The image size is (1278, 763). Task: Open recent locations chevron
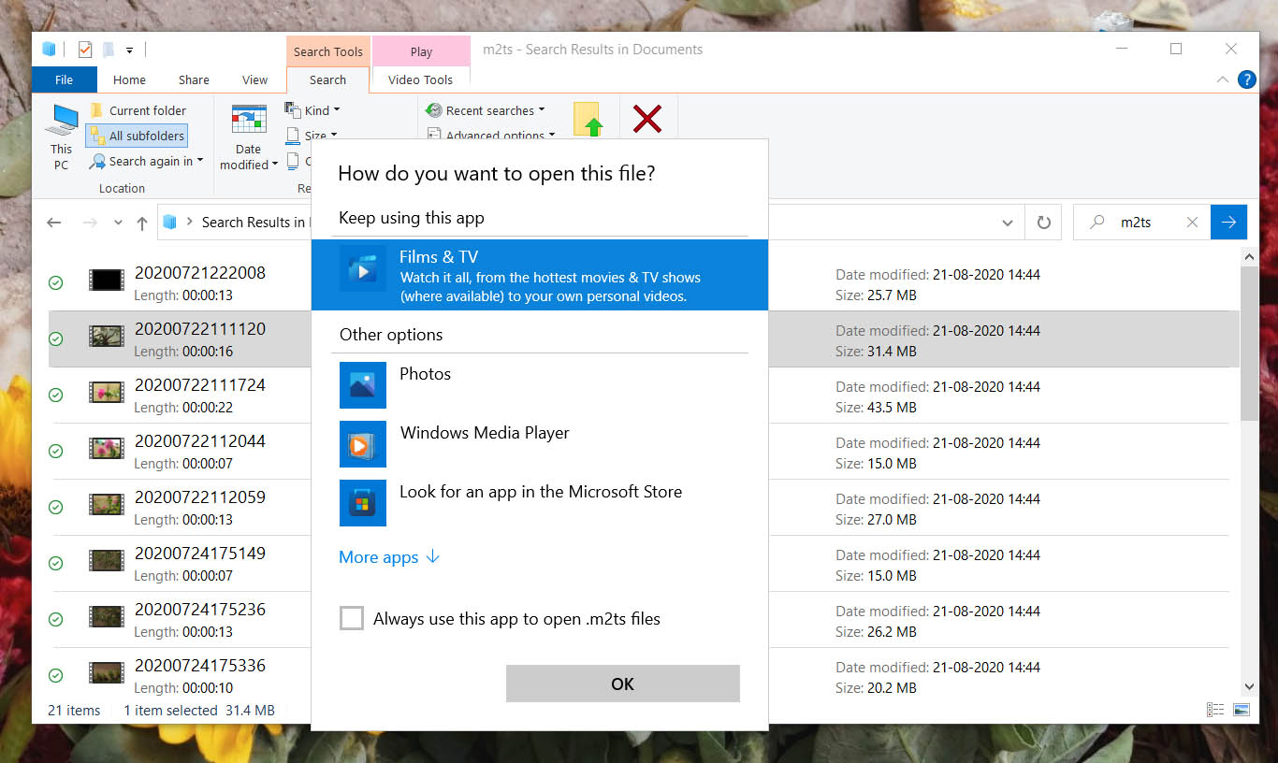coord(118,223)
